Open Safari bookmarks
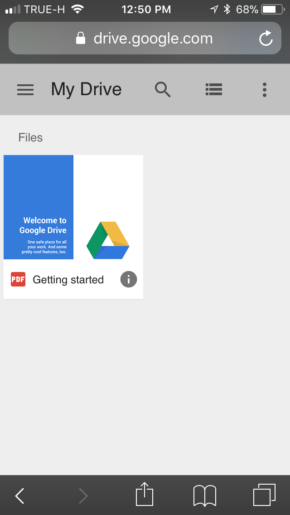290x515 pixels. 205,496
